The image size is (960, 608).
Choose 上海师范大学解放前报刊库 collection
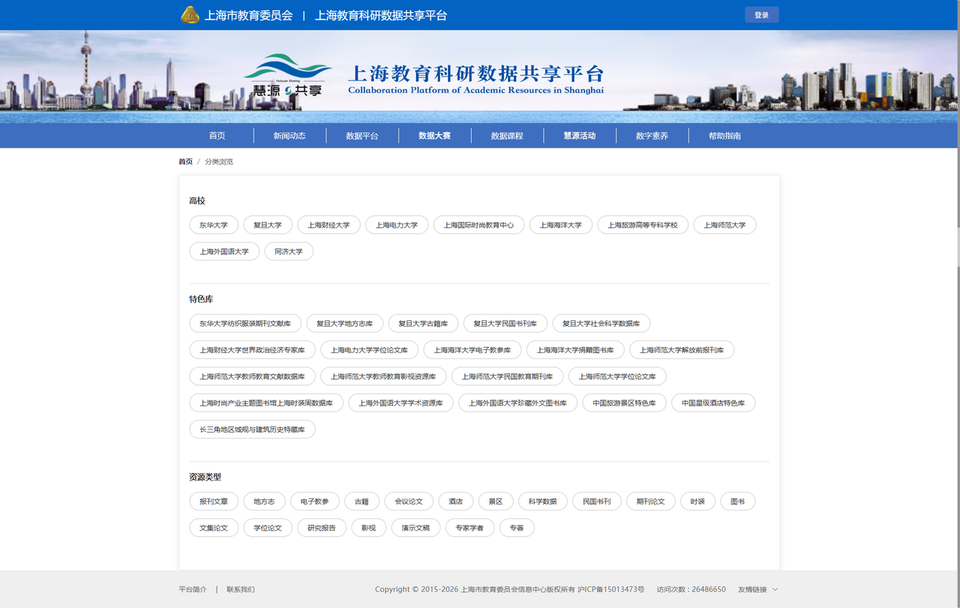[x=682, y=349]
